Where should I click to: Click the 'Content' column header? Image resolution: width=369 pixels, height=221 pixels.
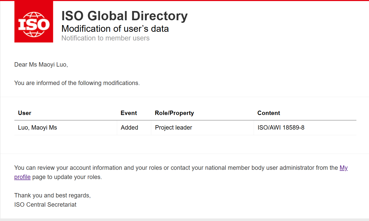(269, 113)
